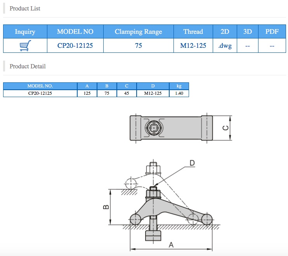
Task: Click the Inquiry column header
Action: click(x=25, y=32)
